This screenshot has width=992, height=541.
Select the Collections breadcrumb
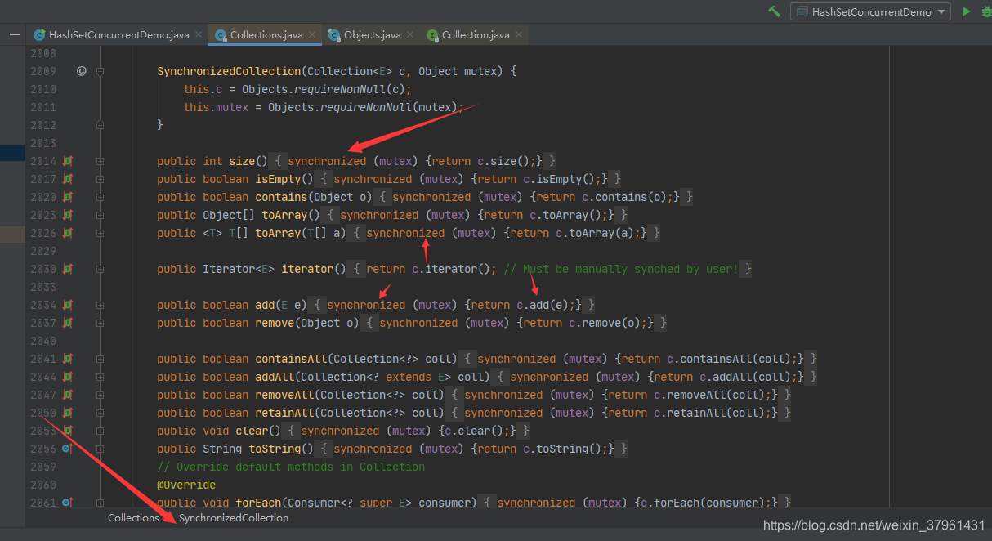(133, 517)
